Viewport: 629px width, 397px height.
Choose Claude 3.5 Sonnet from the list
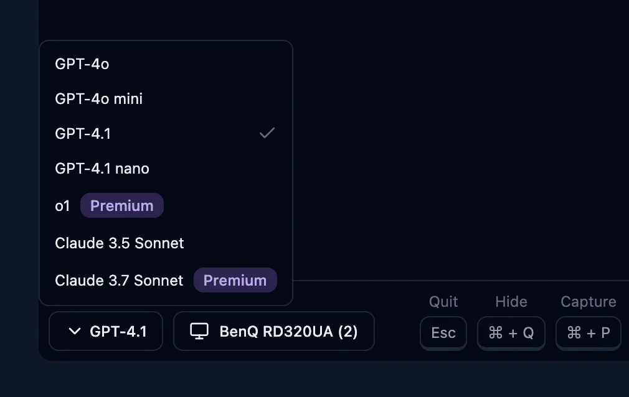[119, 243]
